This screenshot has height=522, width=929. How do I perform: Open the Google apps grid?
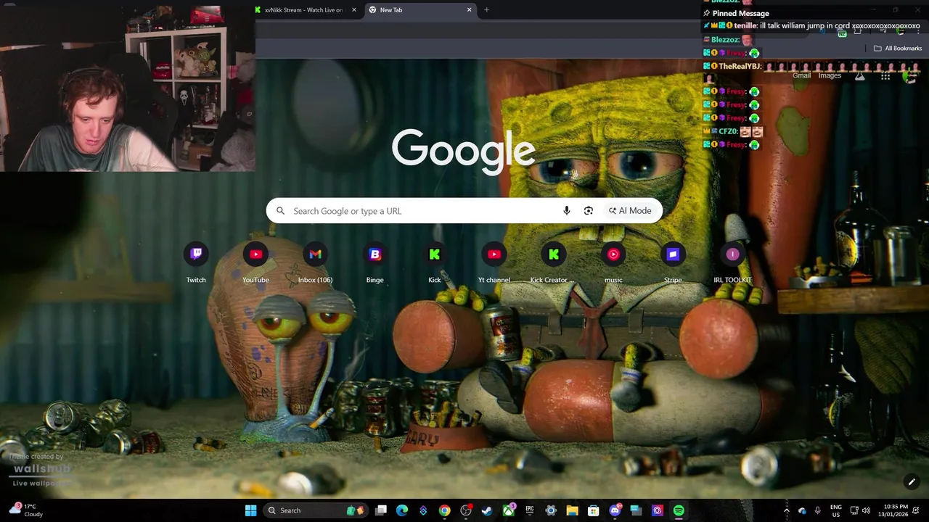tap(885, 75)
